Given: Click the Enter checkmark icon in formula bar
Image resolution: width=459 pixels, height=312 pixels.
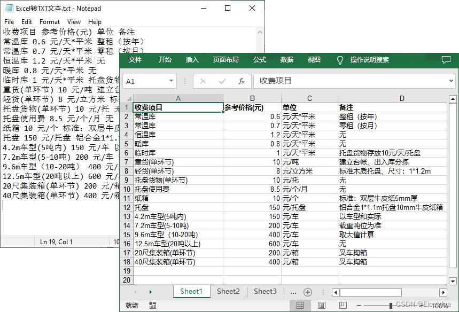Looking at the screenshot, I should (x=222, y=81).
